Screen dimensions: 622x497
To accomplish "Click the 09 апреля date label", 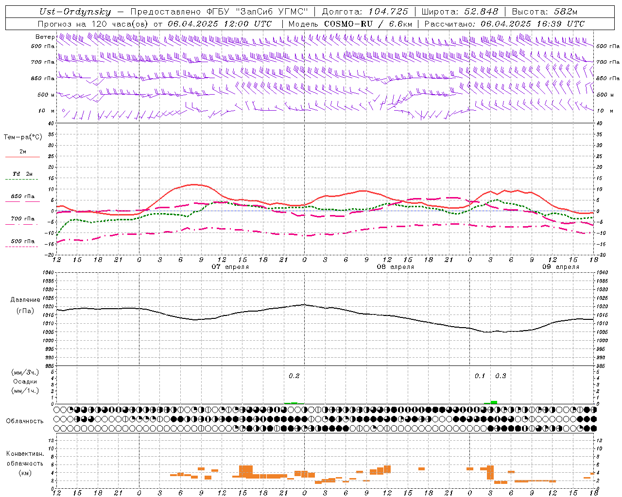I will click(561, 267).
